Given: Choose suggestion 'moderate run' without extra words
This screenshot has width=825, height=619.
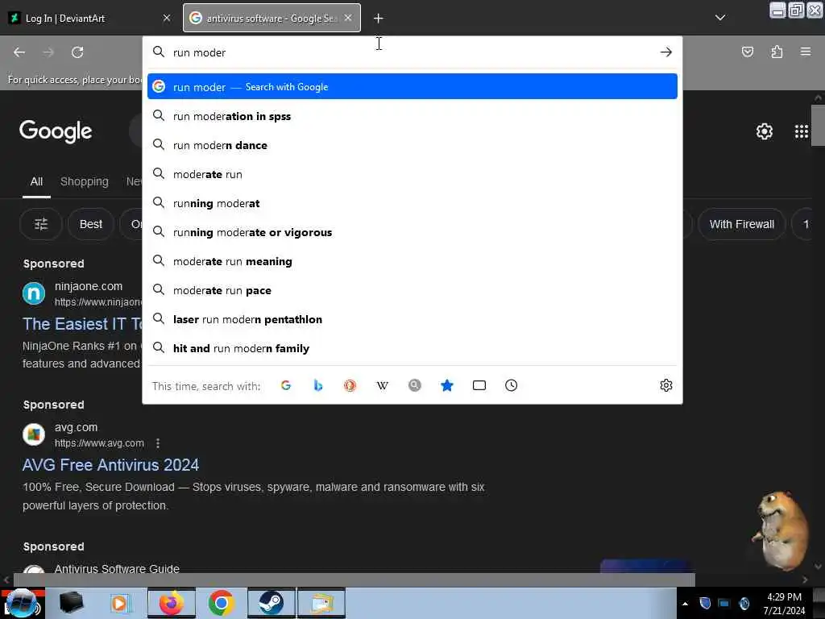Looking at the screenshot, I should point(412,174).
